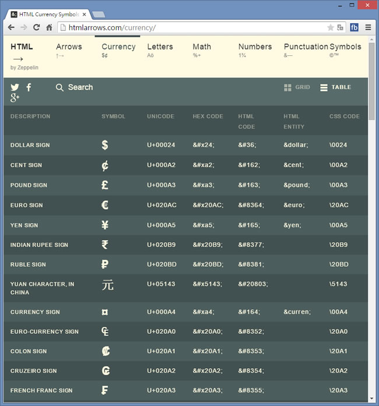
Task: Go back with the browser back arrow
Action: [11, 27]
